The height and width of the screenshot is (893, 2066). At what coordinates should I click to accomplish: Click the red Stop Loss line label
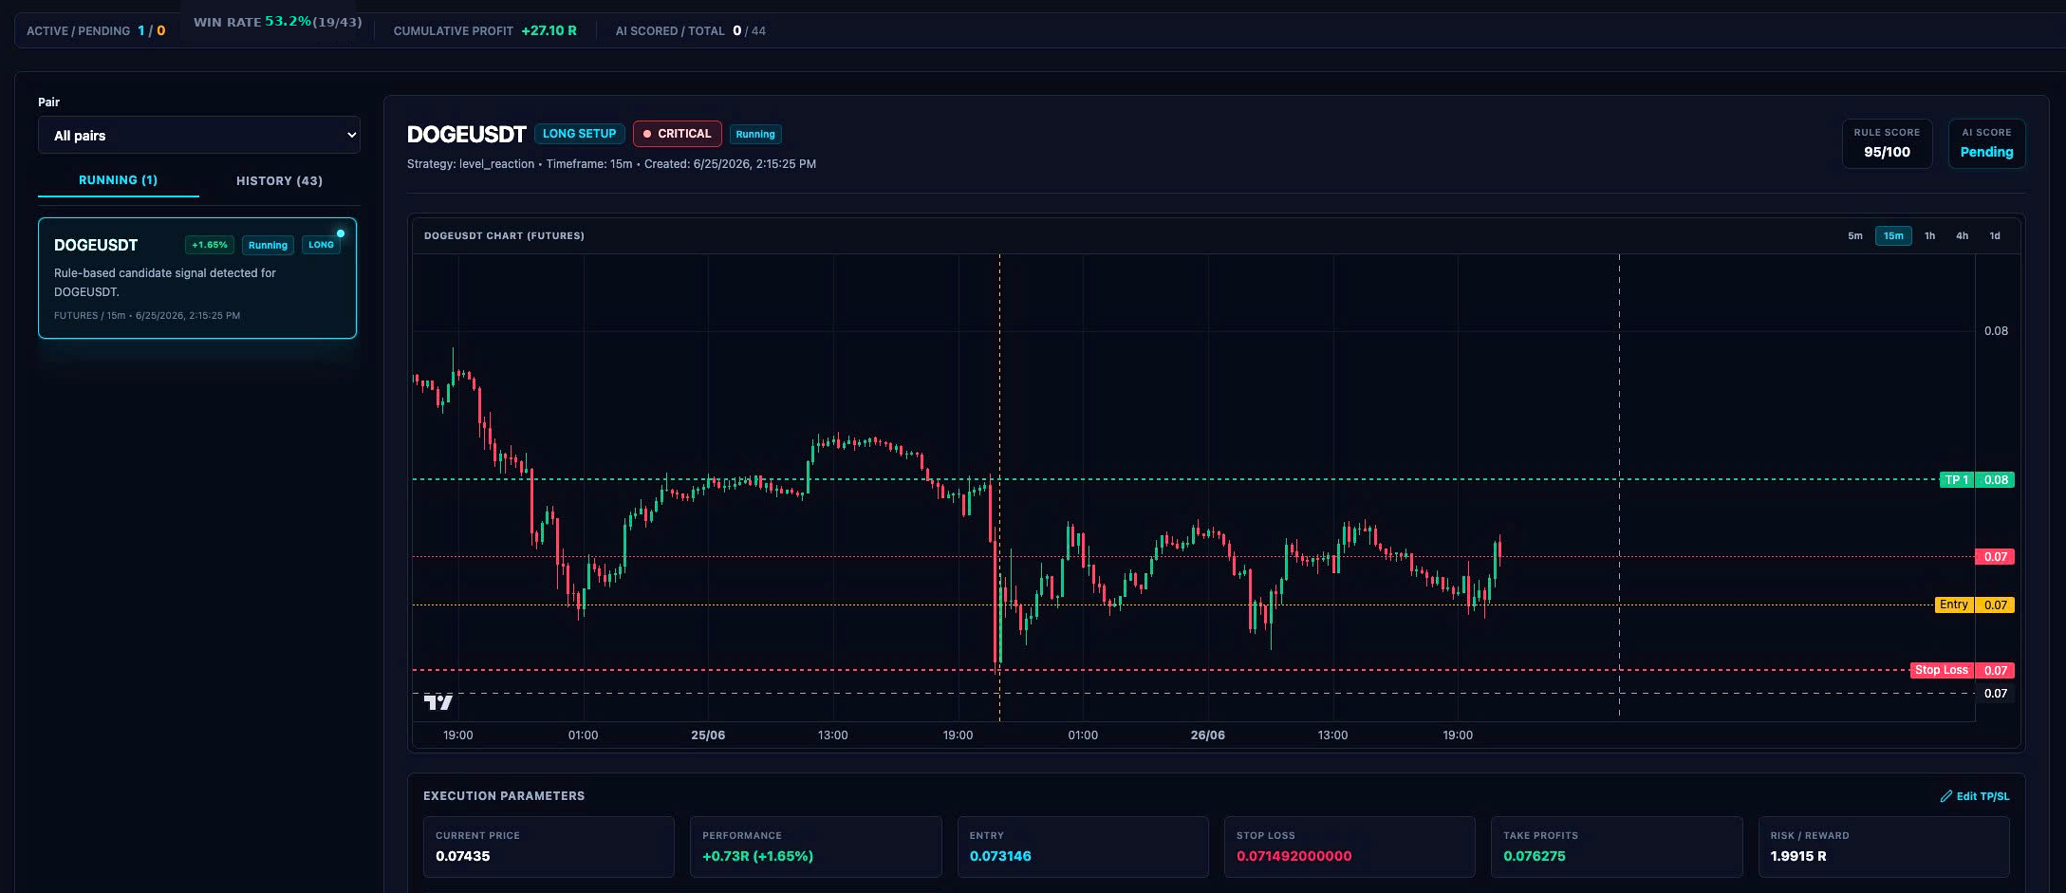1942,670
